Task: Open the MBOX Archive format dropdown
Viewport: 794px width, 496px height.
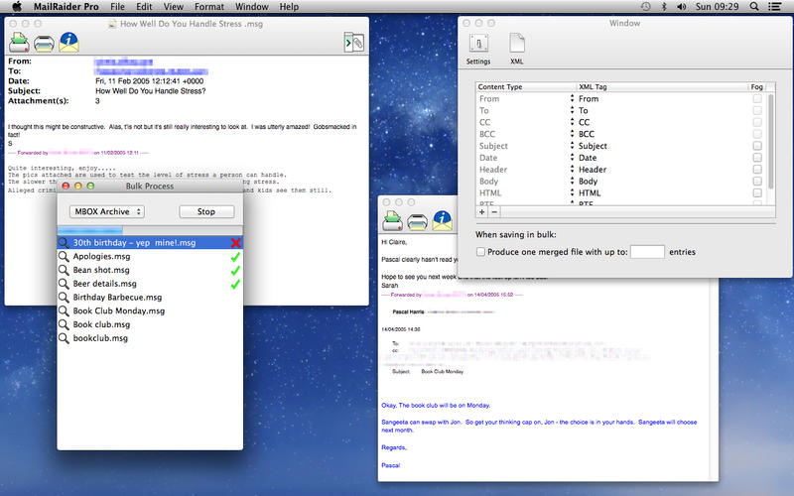Action: (x=108, y=211)
